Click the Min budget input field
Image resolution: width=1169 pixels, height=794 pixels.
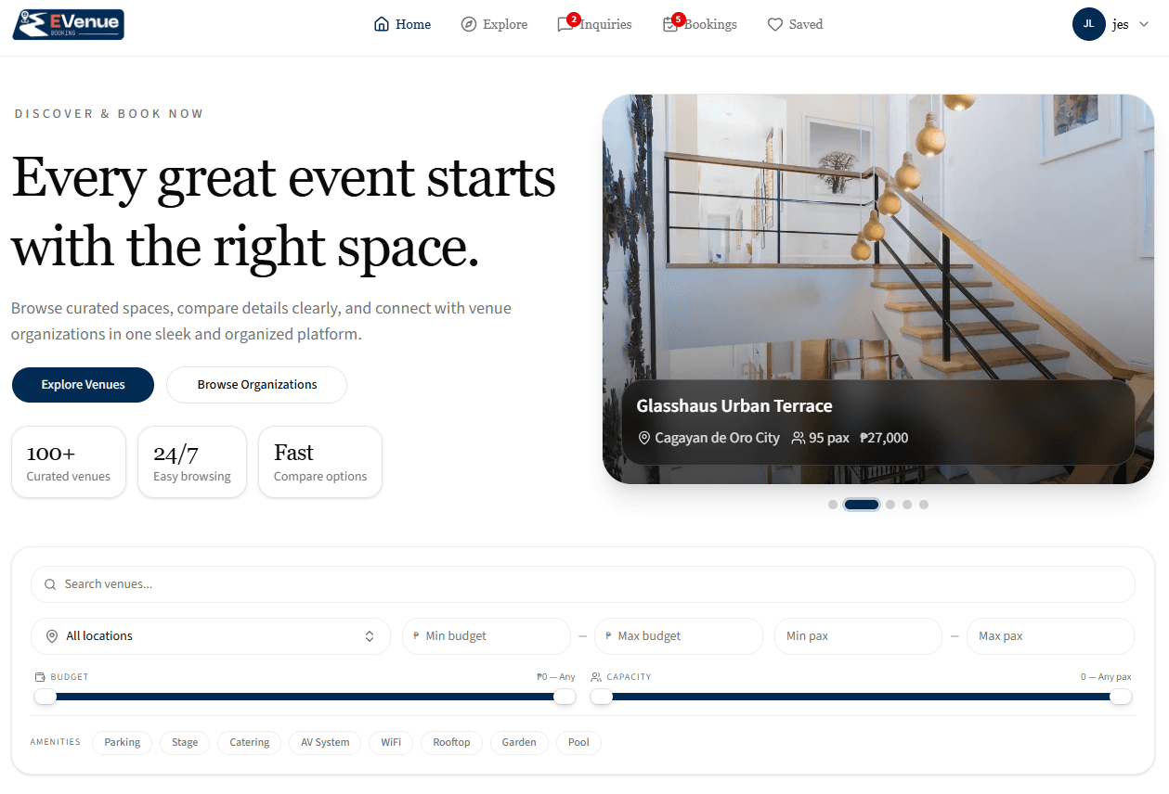[x=487, y=636]
